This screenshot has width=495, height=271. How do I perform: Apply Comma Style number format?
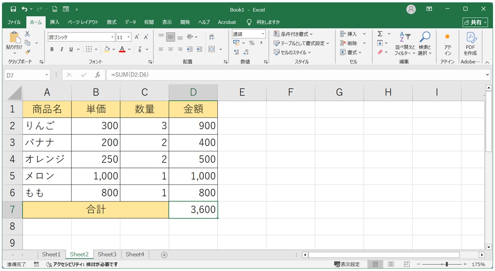point(261,43)
